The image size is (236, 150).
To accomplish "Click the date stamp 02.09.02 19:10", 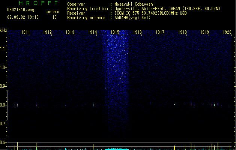I will click(23, 17).
